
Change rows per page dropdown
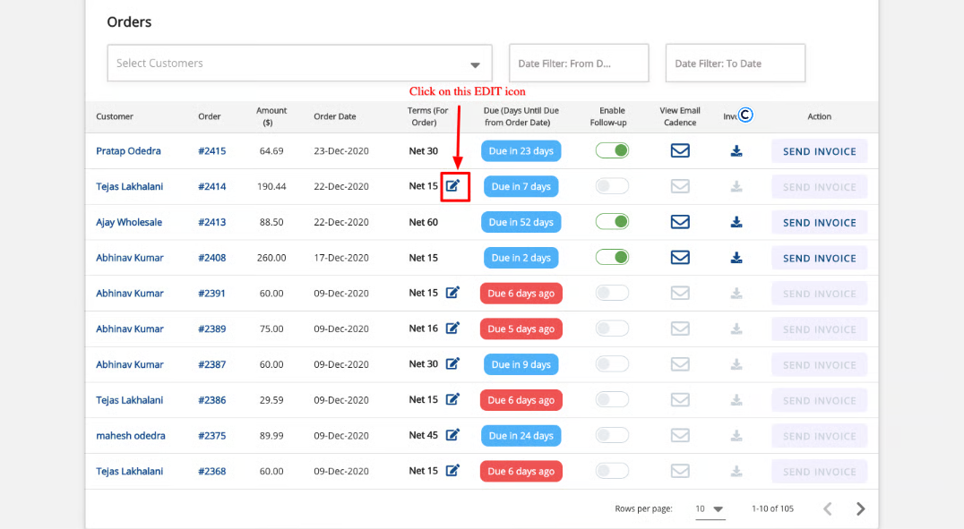[x=710, y=508]
